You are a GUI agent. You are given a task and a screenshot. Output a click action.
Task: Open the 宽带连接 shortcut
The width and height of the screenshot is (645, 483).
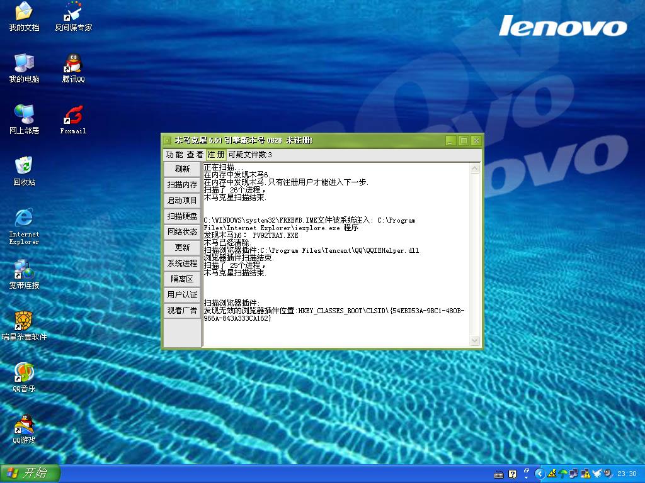pos(24,274)
